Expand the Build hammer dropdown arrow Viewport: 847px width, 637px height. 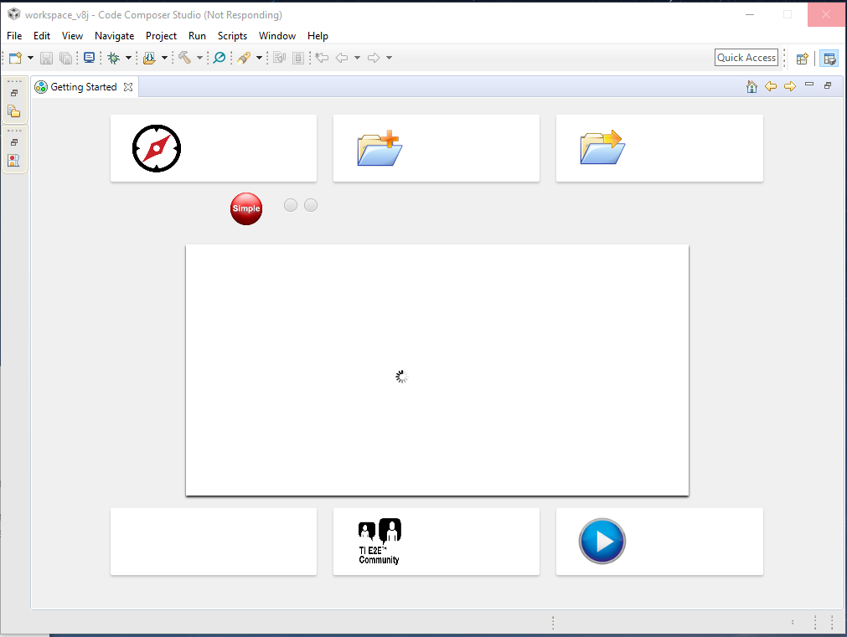coord(199,58)
